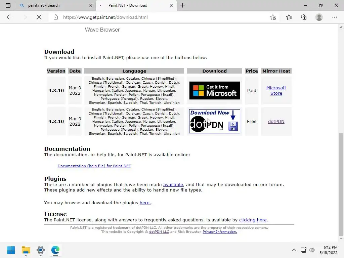Open the Favorites list
Viewport: 344px width, 258px height.
pos(289,17)
